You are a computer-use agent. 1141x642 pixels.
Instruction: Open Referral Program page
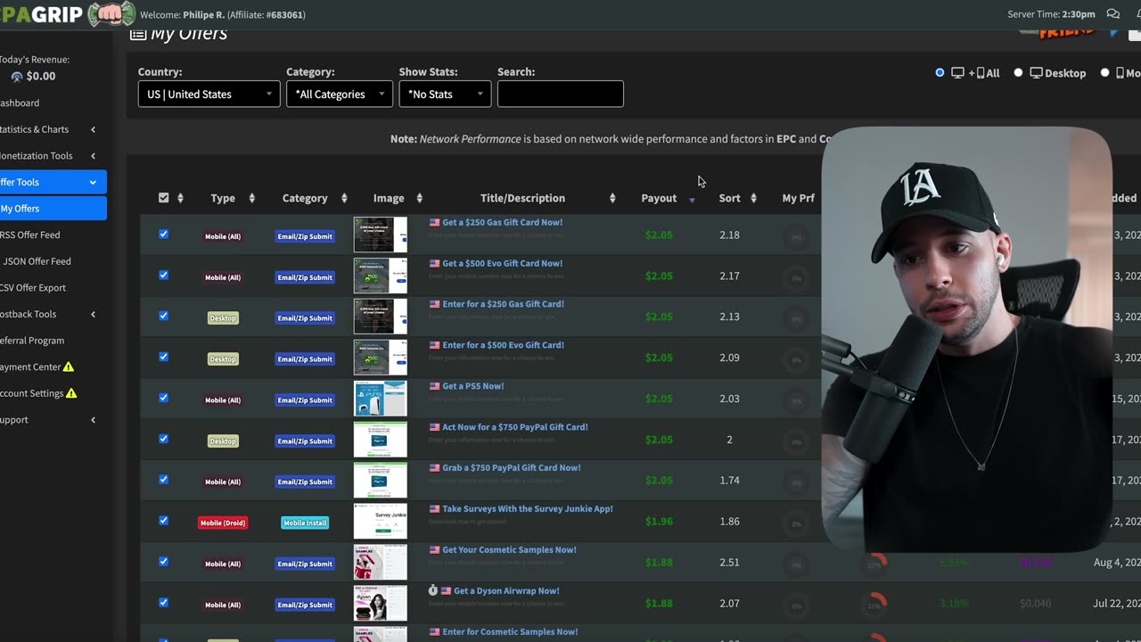(x=32, y=341)
